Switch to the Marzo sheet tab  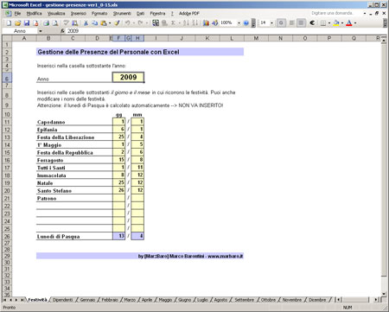click(x=130, y=300)
